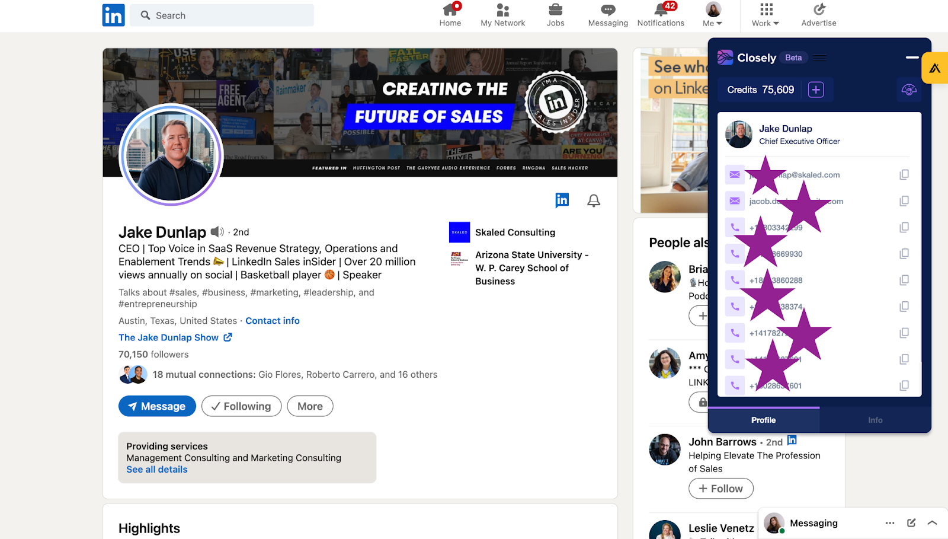The height and width of the screenshot is (539, 948).
Task: Click the LinkedIn premium badge on profile
Action: pos(562,200)
